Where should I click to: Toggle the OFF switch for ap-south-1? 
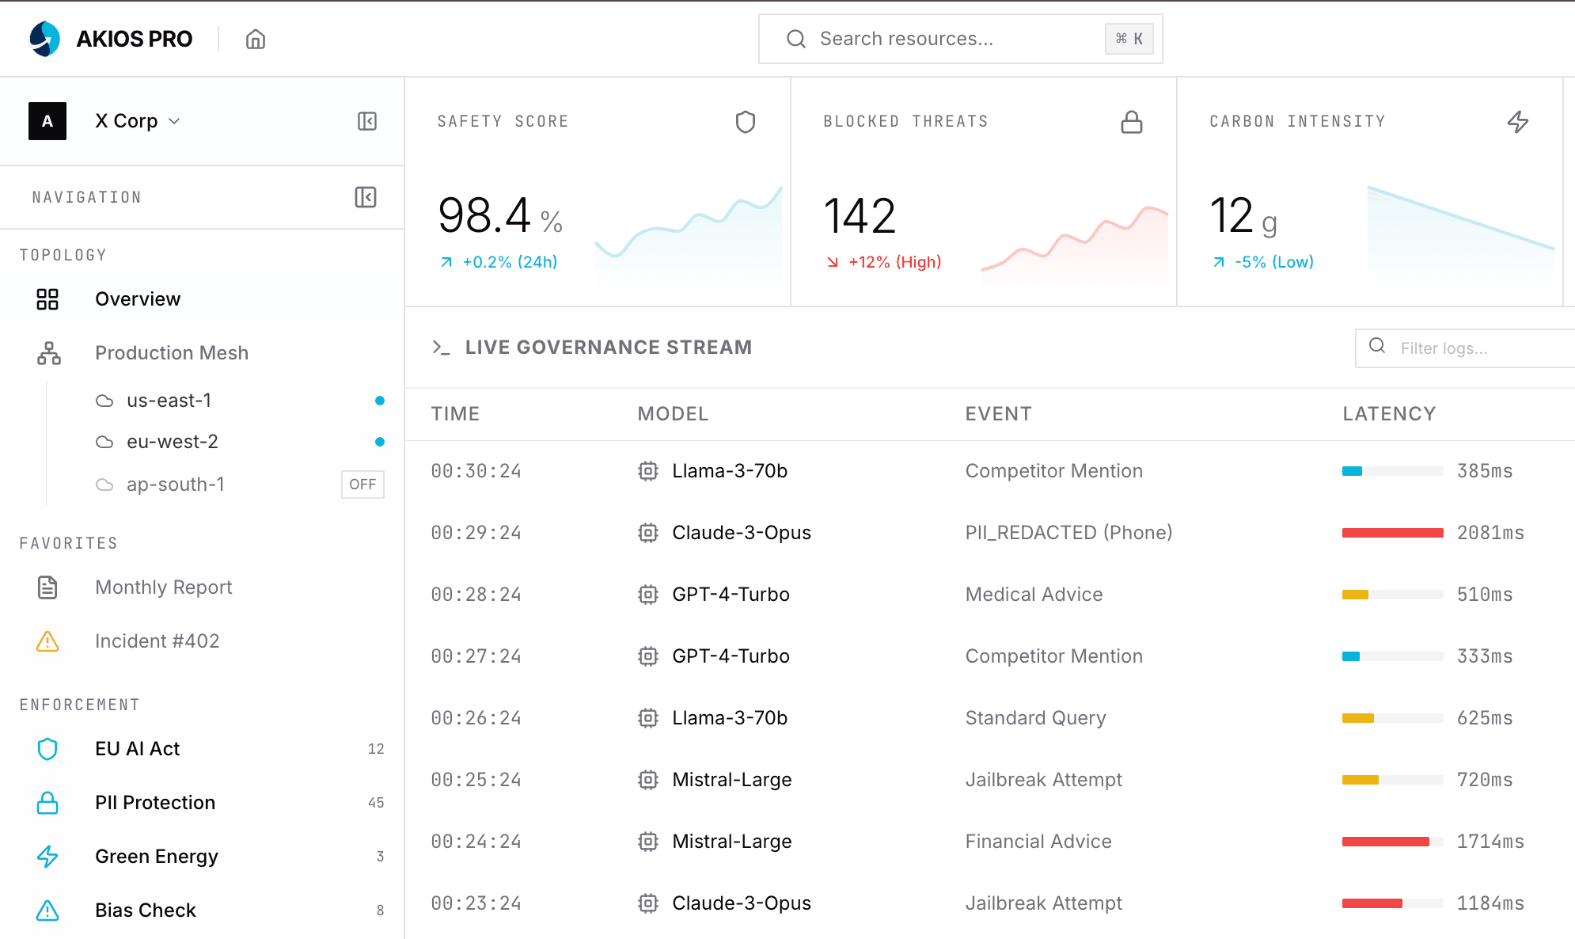362,485
